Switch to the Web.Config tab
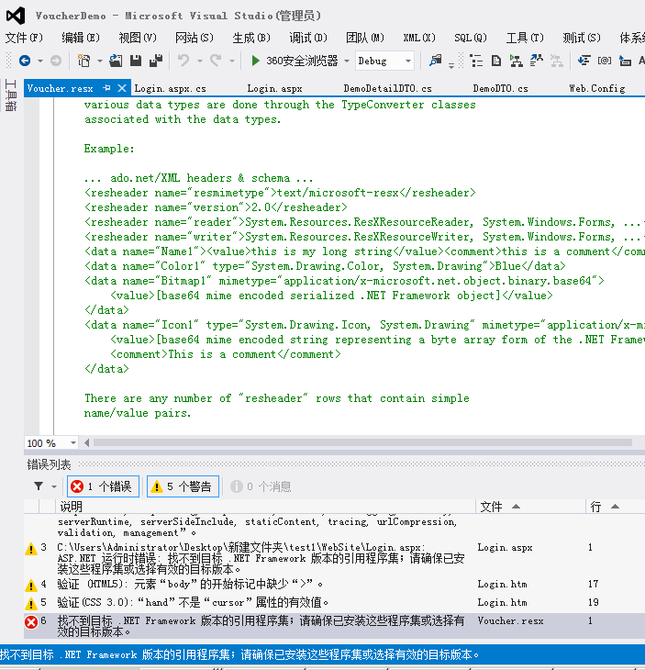Viewport: 645px width, 670px height. [x=596, y=88]
